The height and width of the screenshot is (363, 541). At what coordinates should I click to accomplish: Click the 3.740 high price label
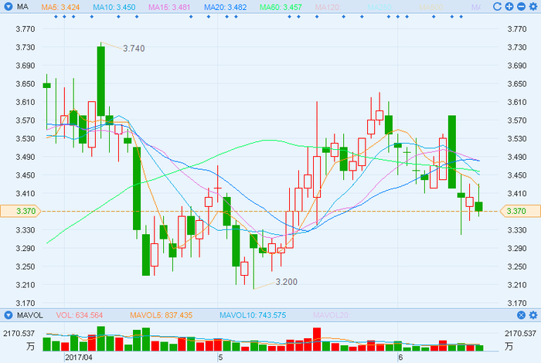coord(134,49)
